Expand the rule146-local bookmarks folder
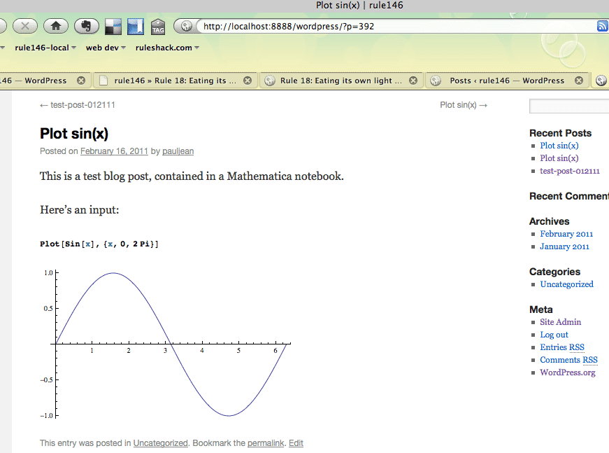Screen dimensions: 609x453 coord(45,48)
